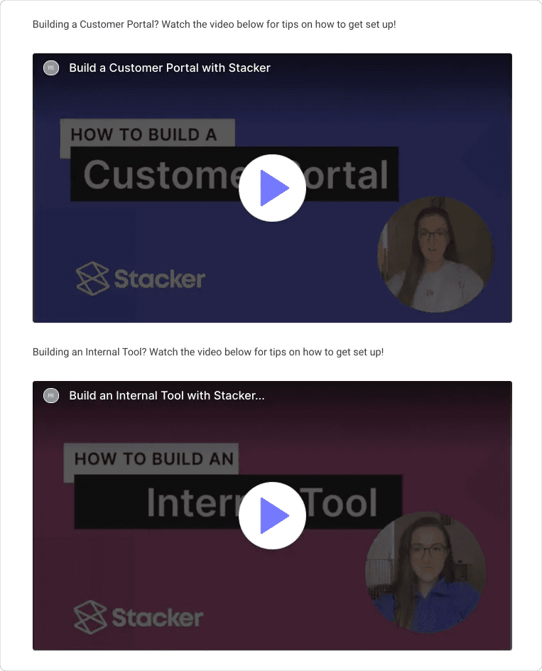
Task: Click the Stacker wordmark in the maroon video
Action: pyautogui.click(x=158, y=618)
